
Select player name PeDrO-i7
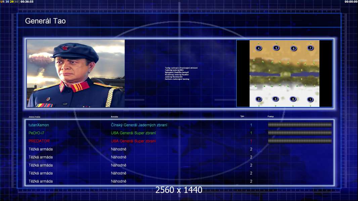pos(36,133)
